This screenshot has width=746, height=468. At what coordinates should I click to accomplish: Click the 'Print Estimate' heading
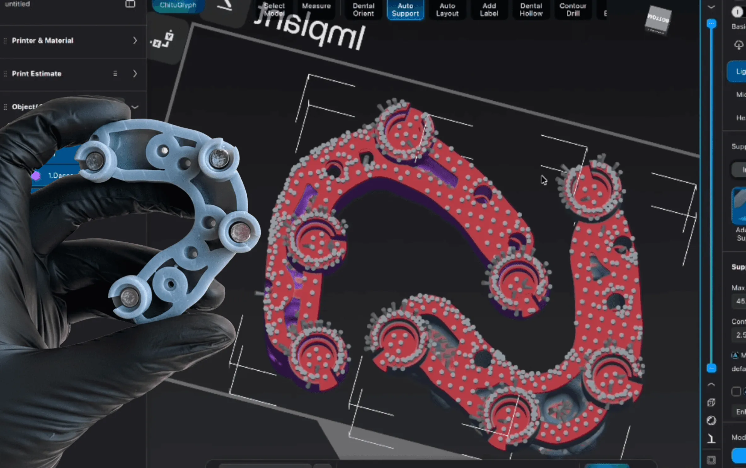pos(37,74)
